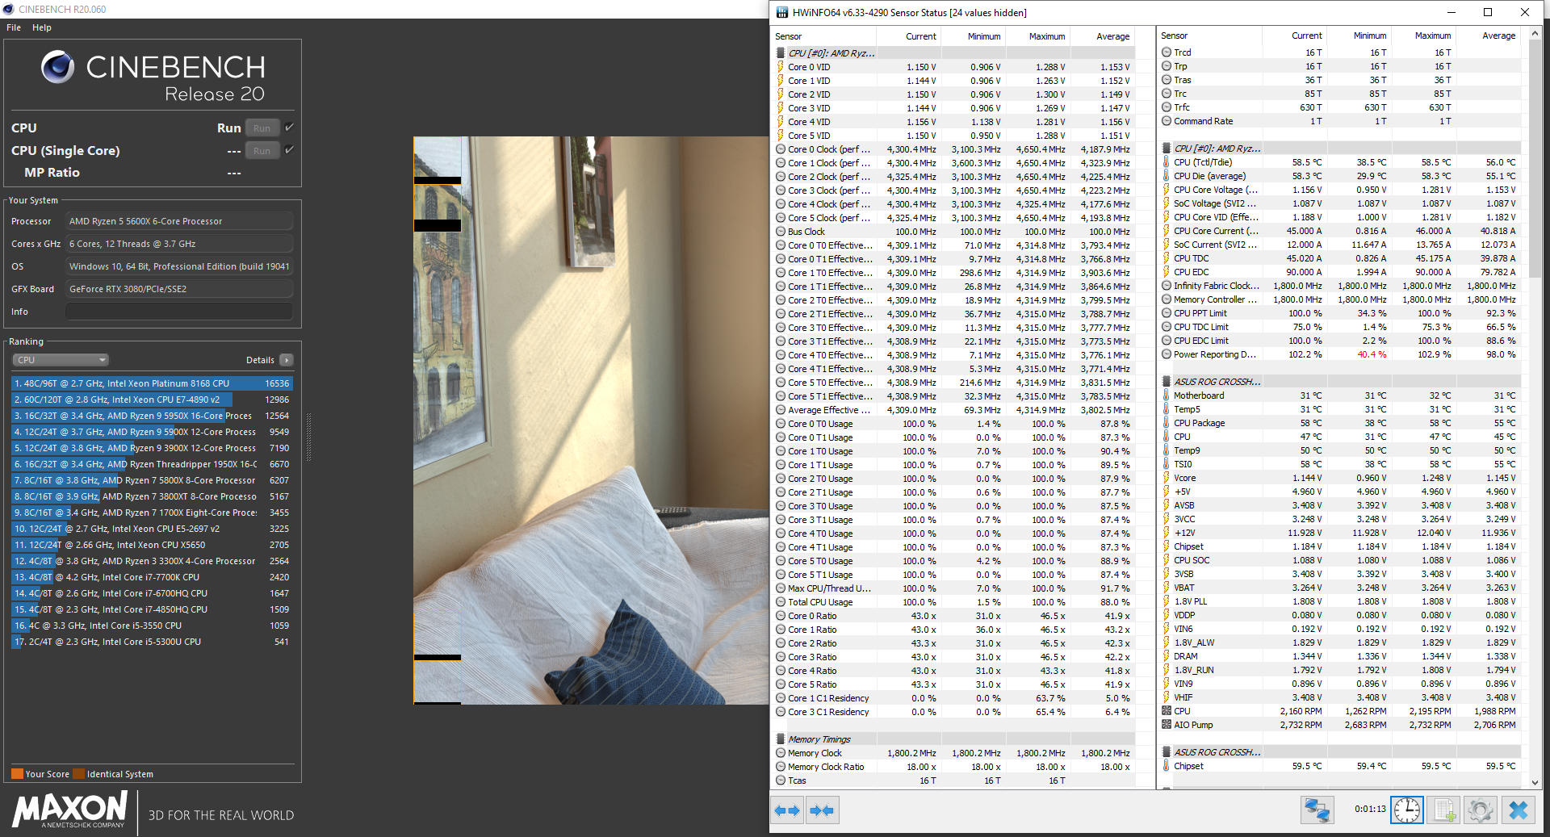
Task: Expand ranking Details with the arrow button
Action: (x=287, y=360)
